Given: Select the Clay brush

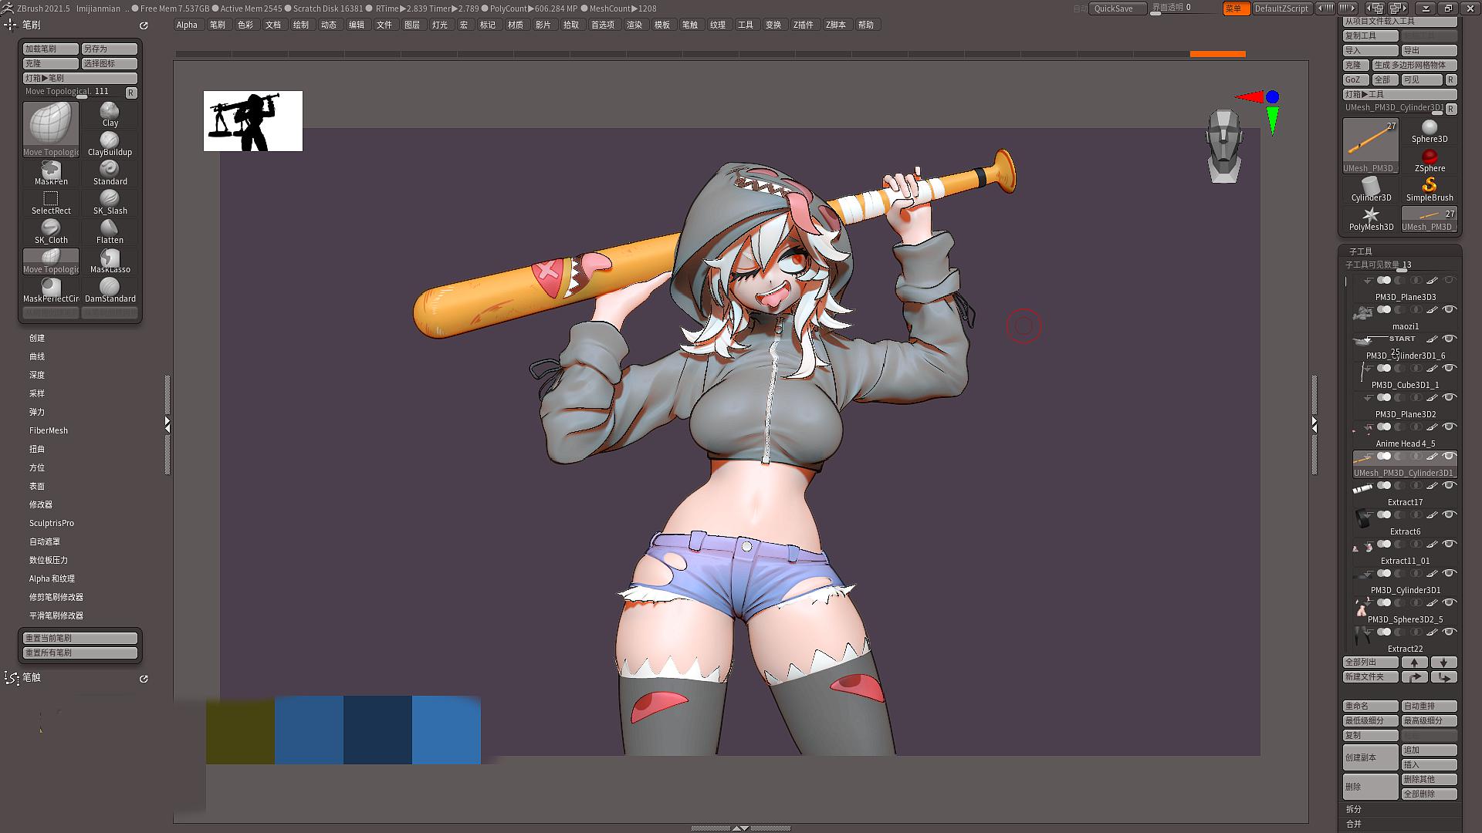Looking at the screenshot, I should [x=110, y=114].
